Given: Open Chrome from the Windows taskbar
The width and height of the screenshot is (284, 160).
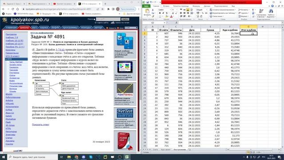Looking at the screenshot, I should 76,157.
